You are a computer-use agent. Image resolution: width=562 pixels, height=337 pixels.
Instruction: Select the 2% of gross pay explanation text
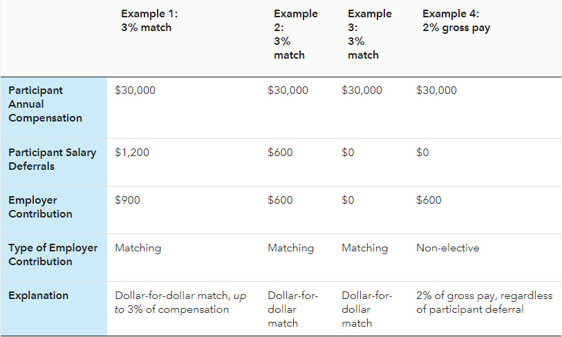click(x=484, y=302)
